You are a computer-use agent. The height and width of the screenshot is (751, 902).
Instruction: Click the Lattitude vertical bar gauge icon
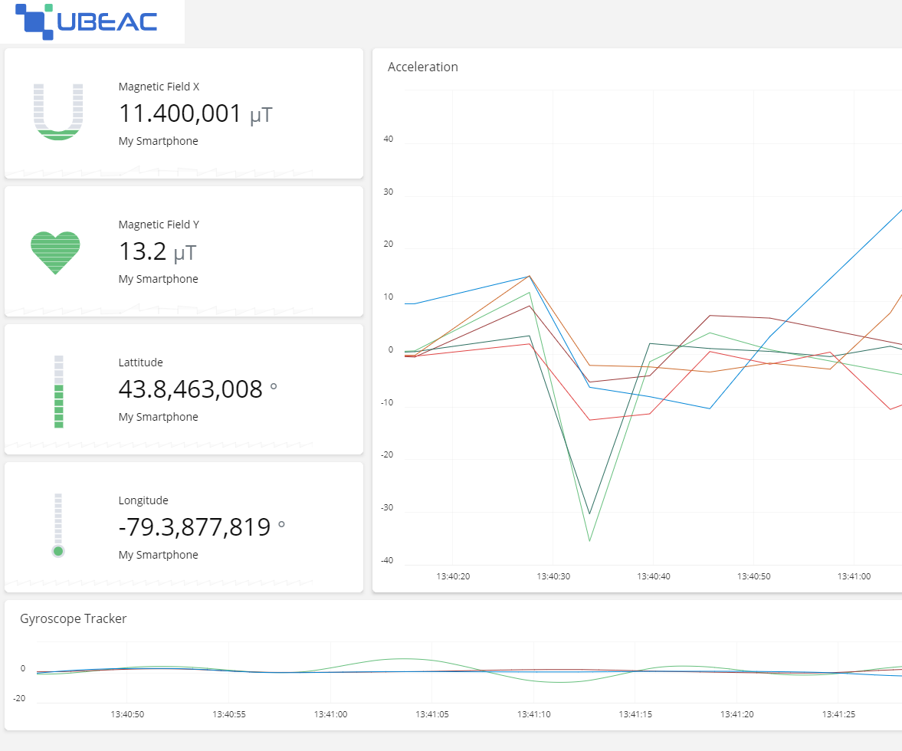(59, 392)
